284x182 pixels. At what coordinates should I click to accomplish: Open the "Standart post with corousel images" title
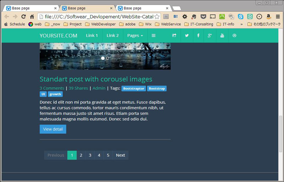(96, 79)
